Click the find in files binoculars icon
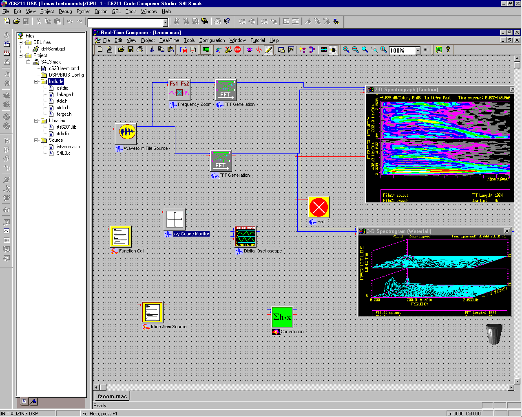 [x=205, y=21]
